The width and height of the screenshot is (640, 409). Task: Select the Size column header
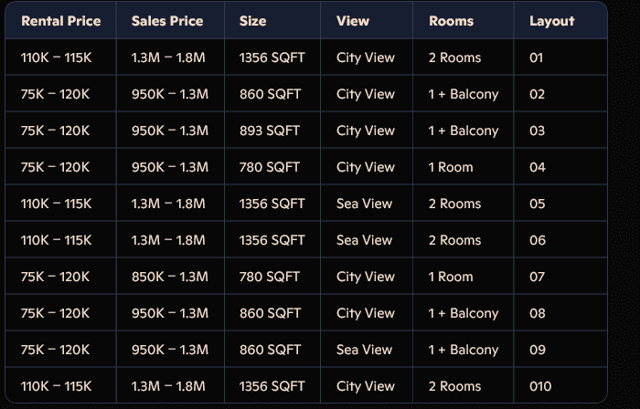[x=252, y=21]
